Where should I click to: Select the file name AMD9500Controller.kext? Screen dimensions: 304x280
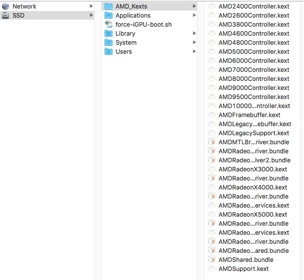coord(254,97)
